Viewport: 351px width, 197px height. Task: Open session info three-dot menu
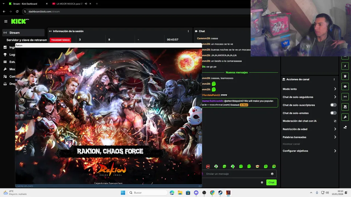click(188, 31)
